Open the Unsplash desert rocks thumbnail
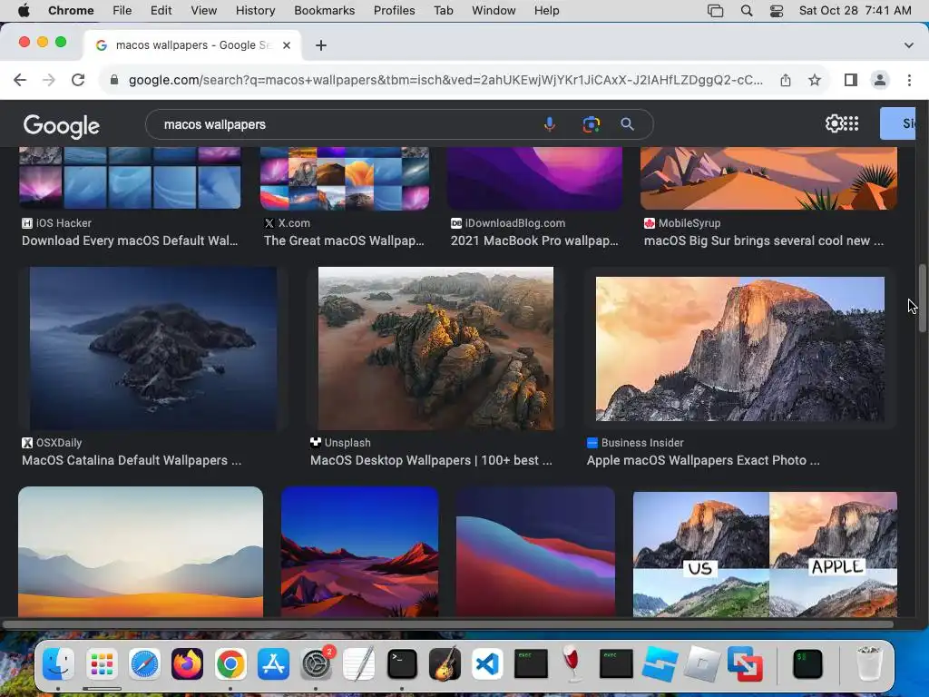Image resolution: width=929 pixels, height=697 pixels. [x=435, y=348]
